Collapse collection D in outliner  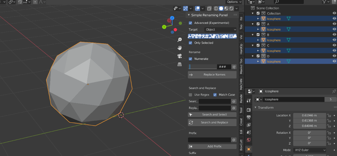point(253,56)
